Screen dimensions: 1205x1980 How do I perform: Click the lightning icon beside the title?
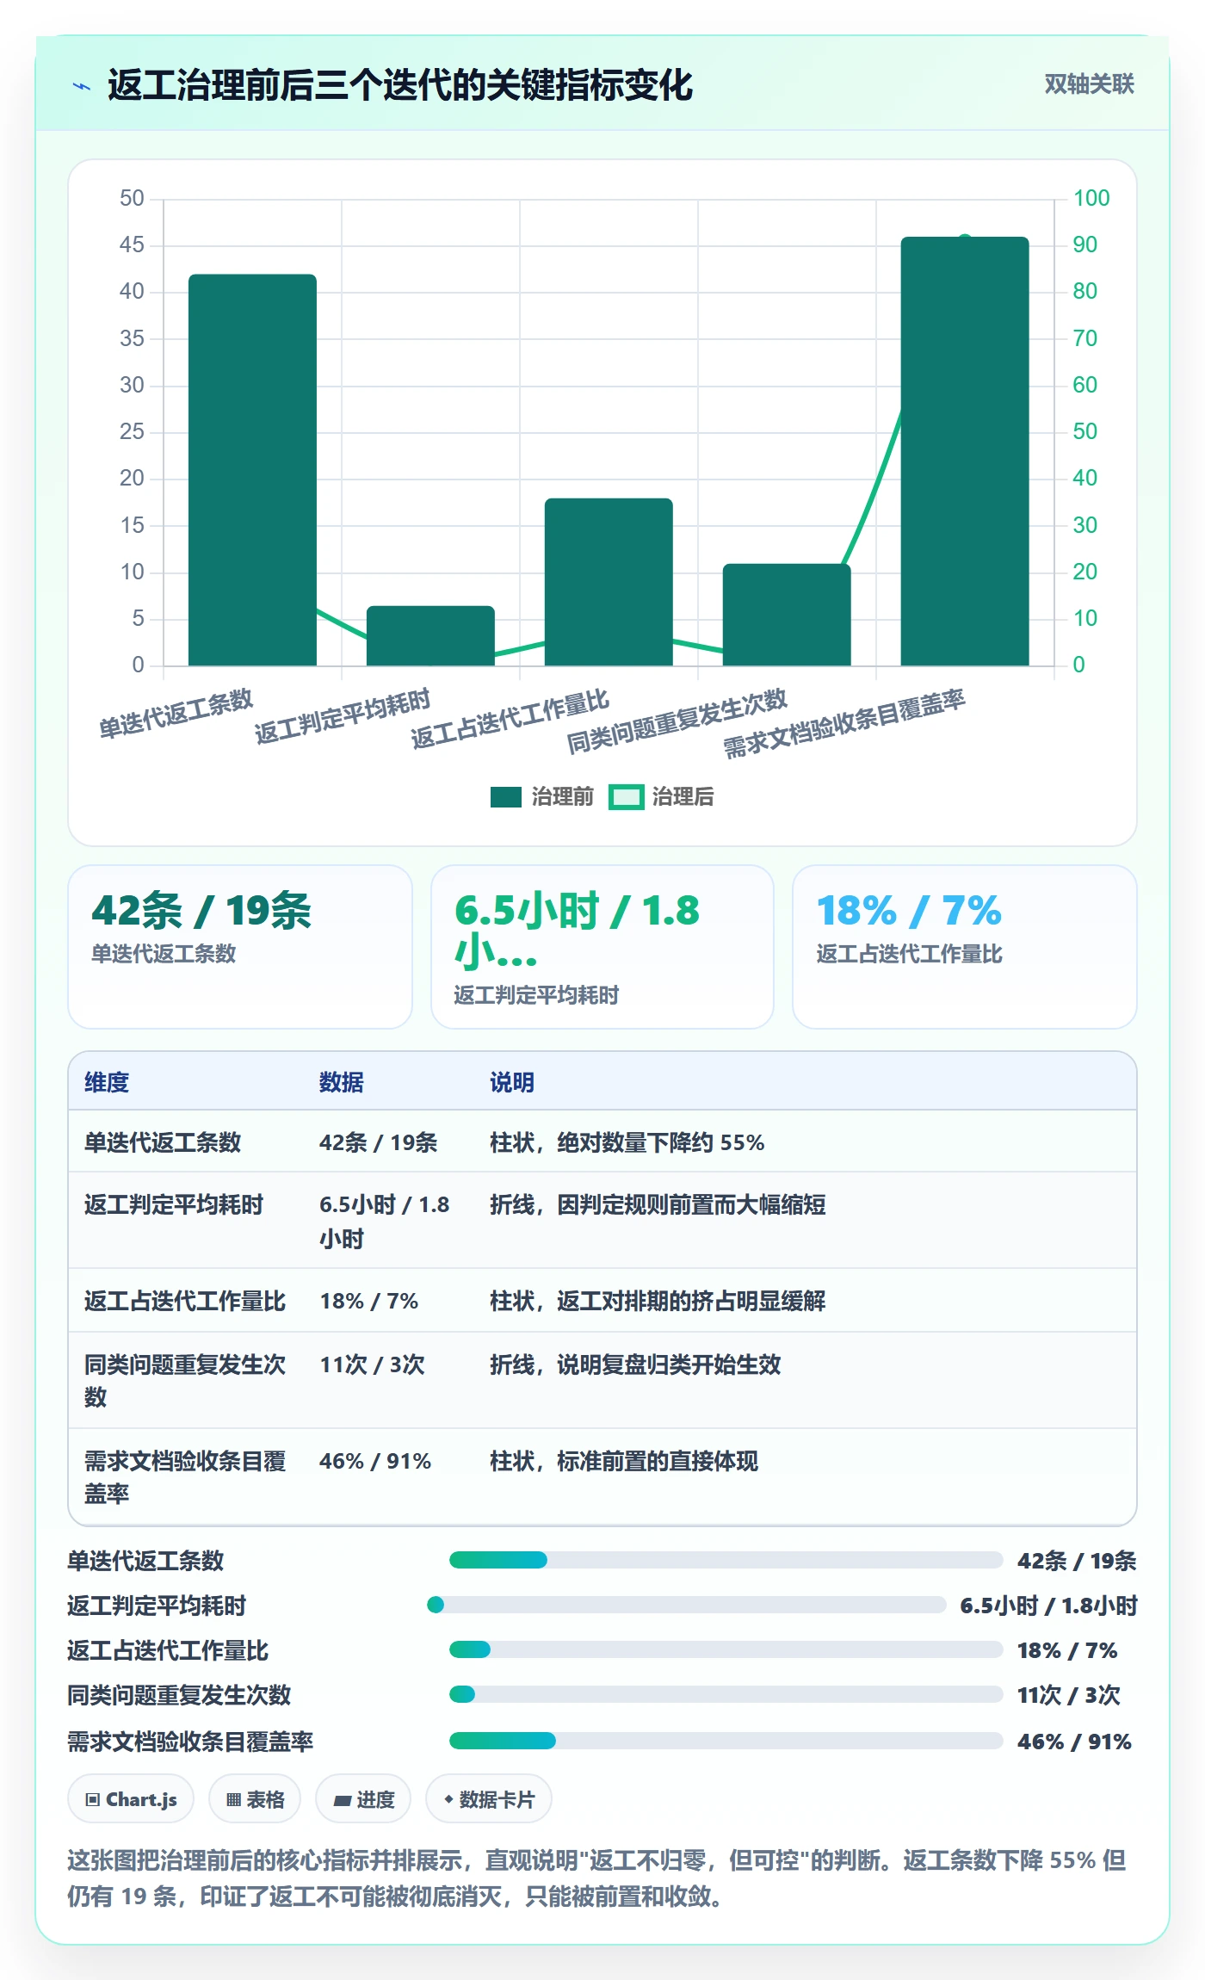point(82,86)
